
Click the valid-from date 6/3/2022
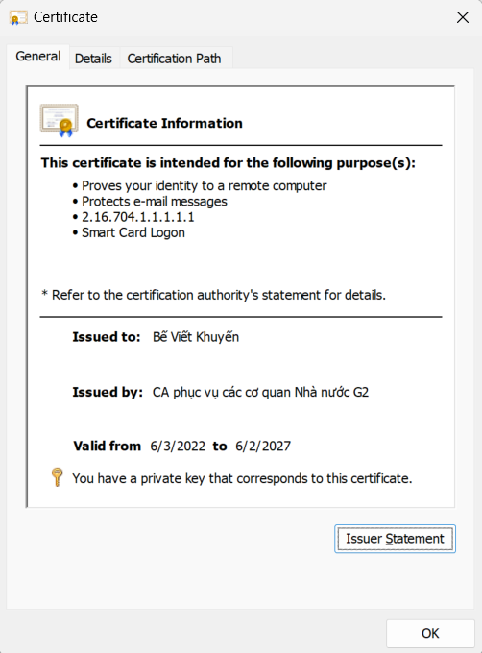(x=178, y=446)
